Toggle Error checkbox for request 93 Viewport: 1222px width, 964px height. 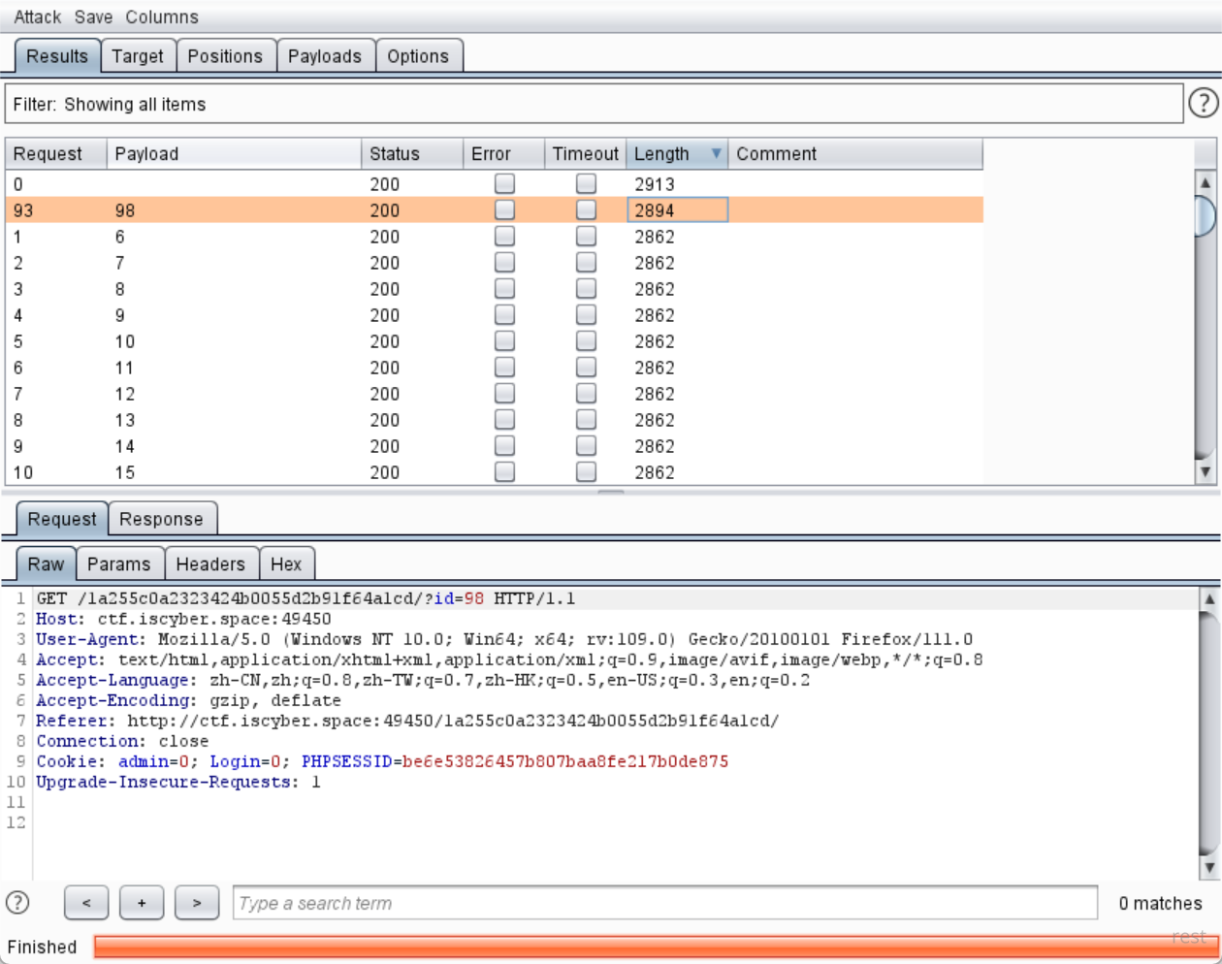tap(504, 210)
